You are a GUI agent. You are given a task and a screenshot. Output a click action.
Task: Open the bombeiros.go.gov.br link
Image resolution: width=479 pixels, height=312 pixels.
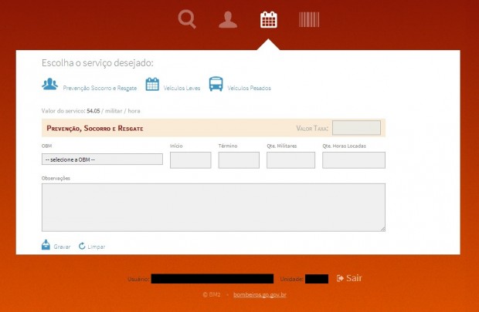pos(260,295)
